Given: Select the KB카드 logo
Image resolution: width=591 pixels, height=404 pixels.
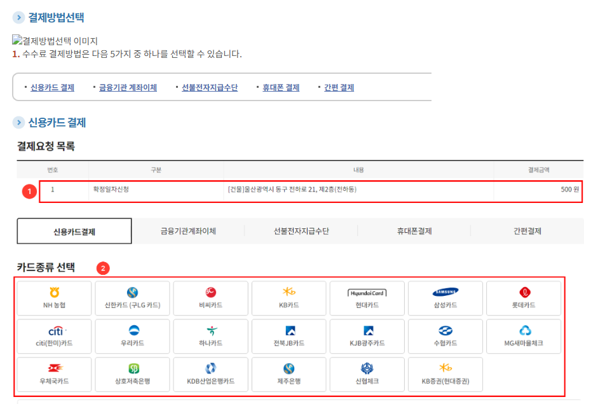Looking at the screenshot, I should click(x=289, y=291).
